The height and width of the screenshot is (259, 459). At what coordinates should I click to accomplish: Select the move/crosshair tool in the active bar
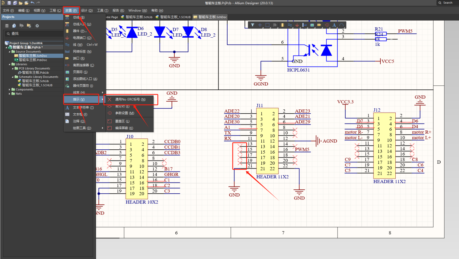pos(260,25)
